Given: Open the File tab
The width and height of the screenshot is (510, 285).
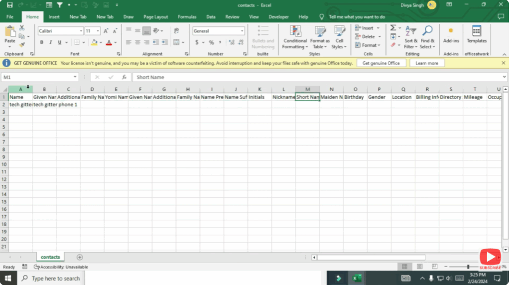Looking at the screenshot, I should point(10,16).
